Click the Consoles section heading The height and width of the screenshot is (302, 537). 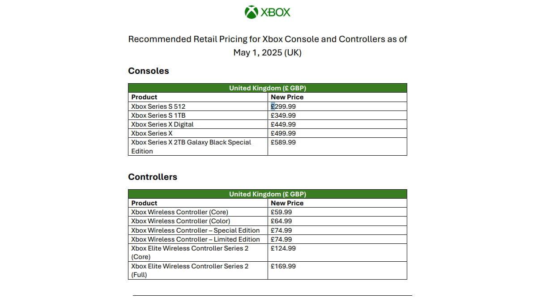tap(149, 71)
